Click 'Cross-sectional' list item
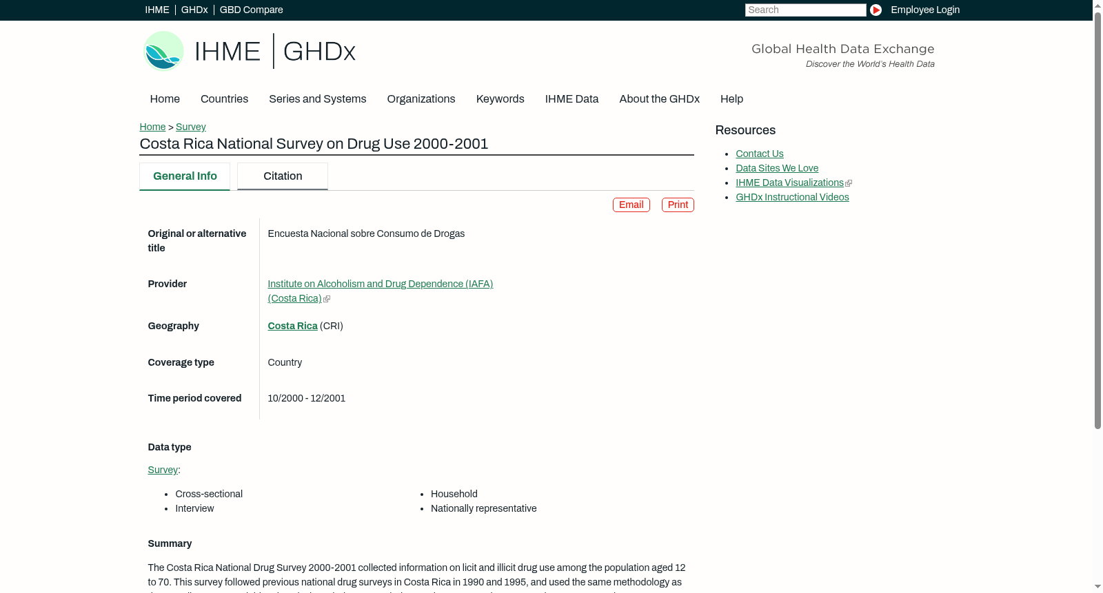Screen dimensions: 1103x593 click(209, 494)
